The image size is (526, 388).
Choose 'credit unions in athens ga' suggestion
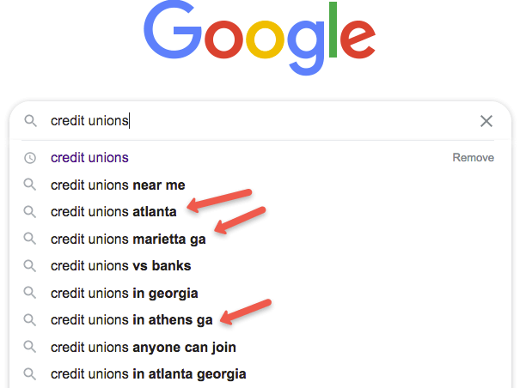click(131, 320)
